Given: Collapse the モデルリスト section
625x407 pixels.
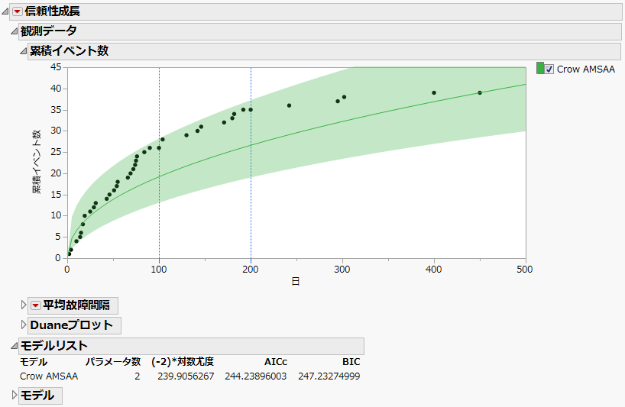Looking at the screenshot, I should (15, 346).
